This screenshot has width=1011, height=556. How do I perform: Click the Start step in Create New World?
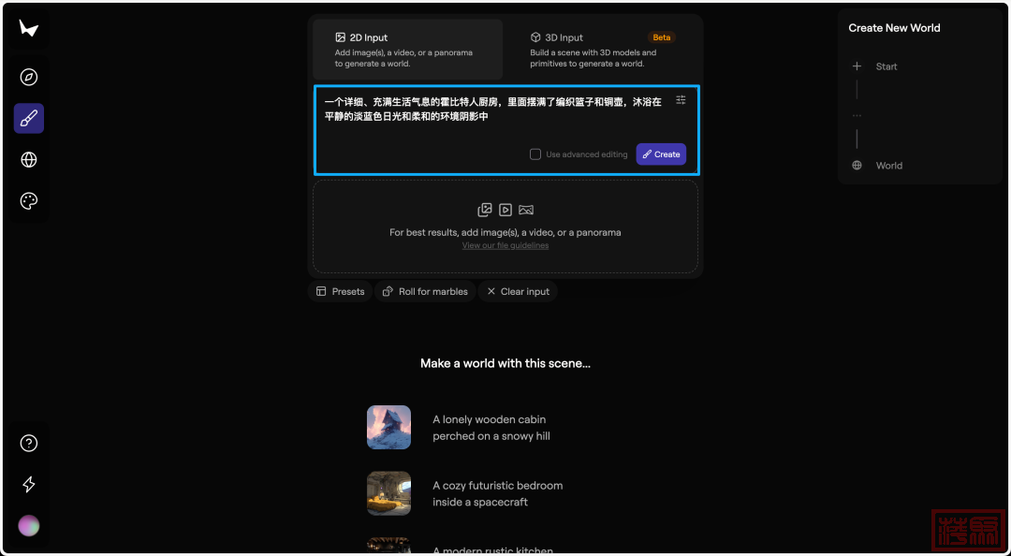886,66
